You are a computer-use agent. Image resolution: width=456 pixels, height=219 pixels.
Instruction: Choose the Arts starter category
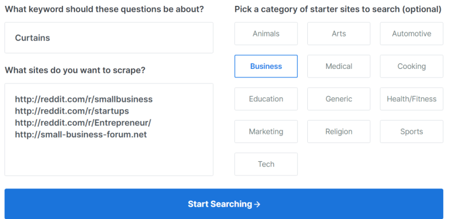[339, 34]
